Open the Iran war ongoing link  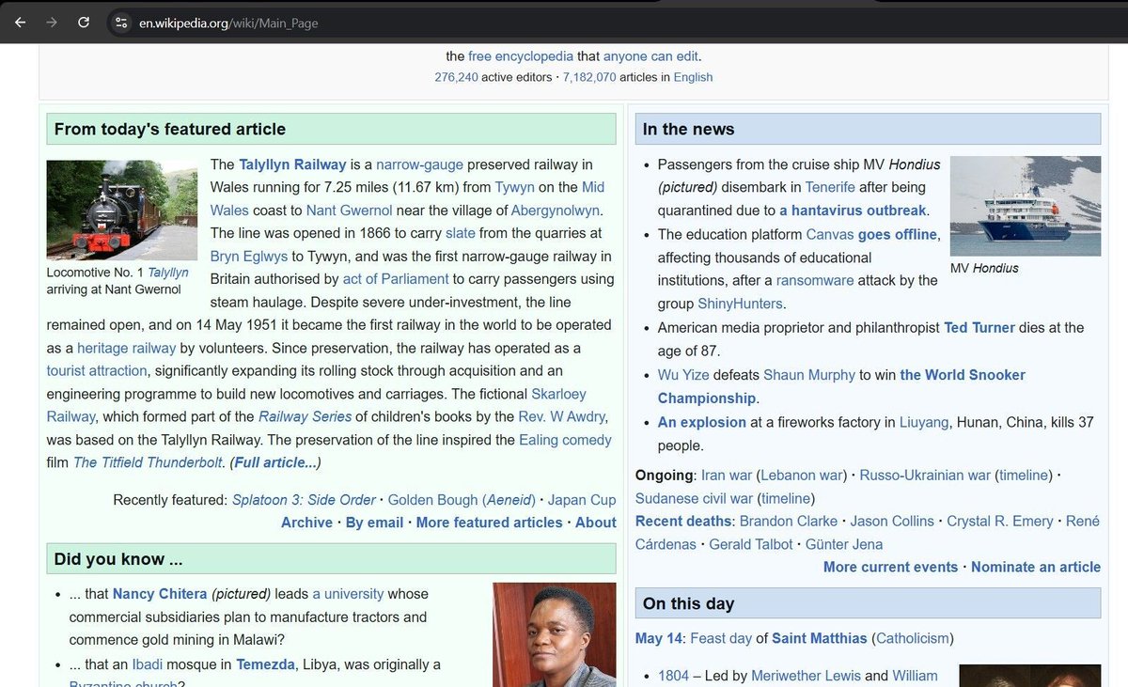point(728,475)
